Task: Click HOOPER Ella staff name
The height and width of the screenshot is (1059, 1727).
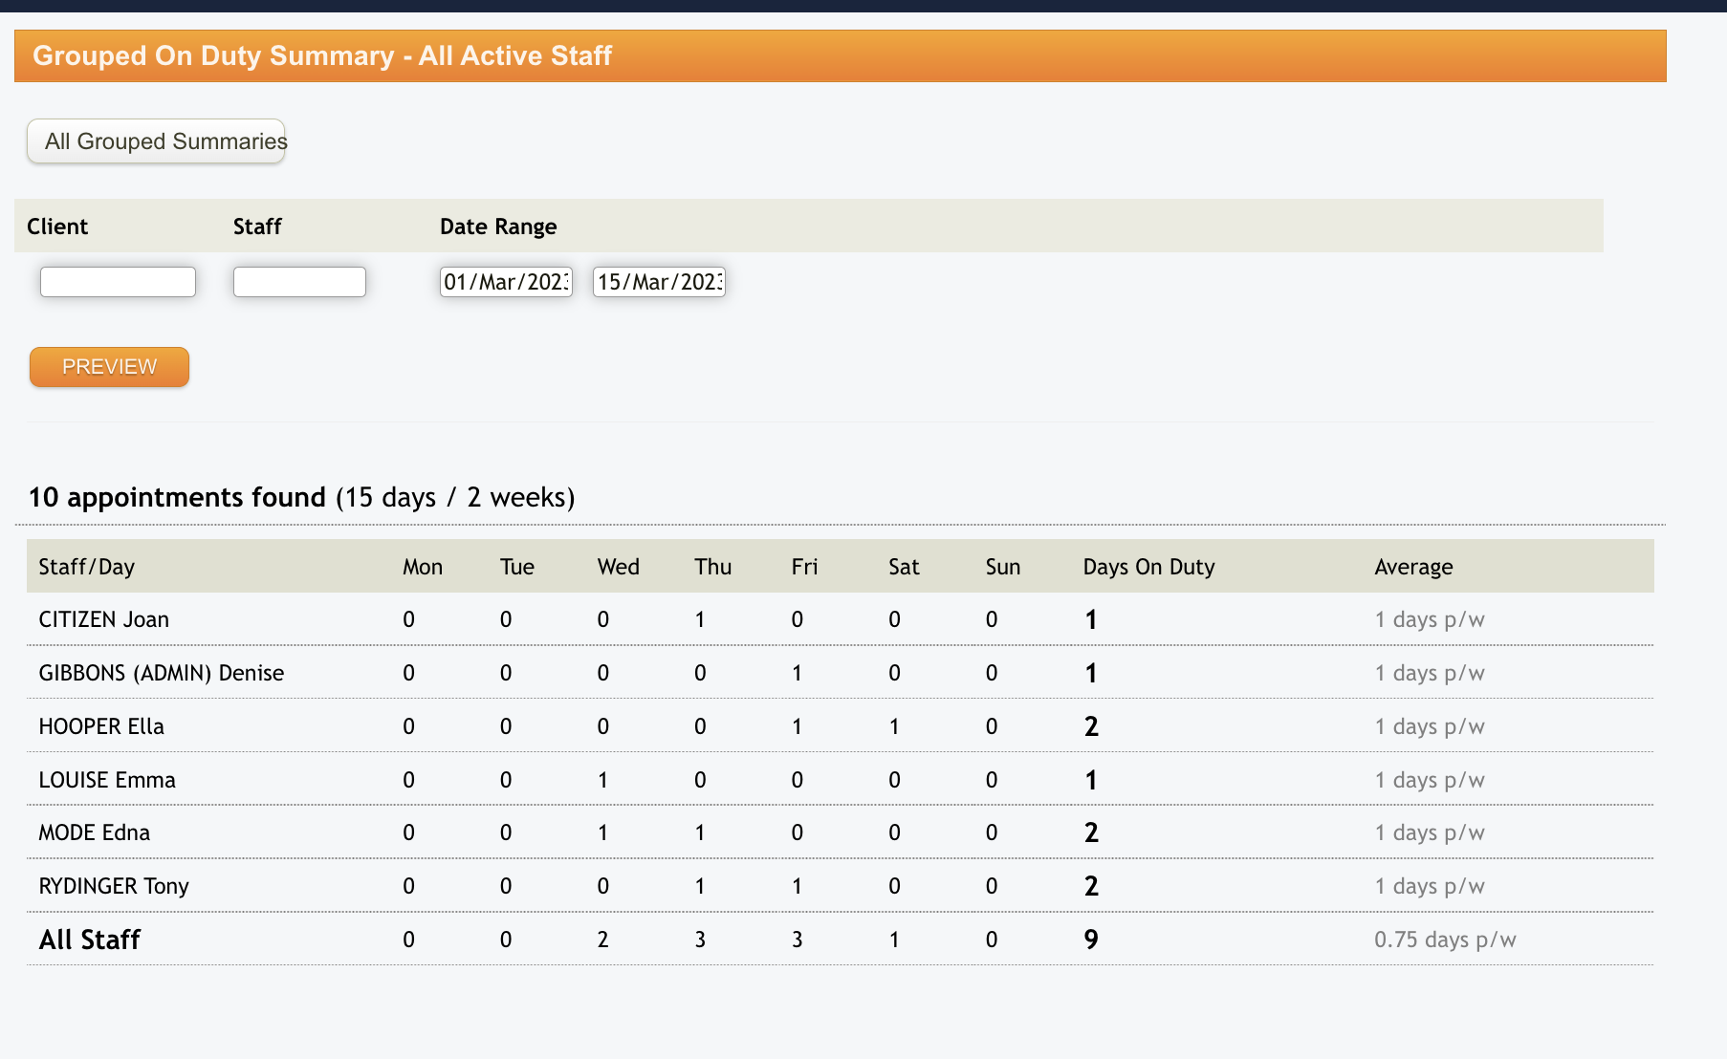Action: [x=100, y=726]
